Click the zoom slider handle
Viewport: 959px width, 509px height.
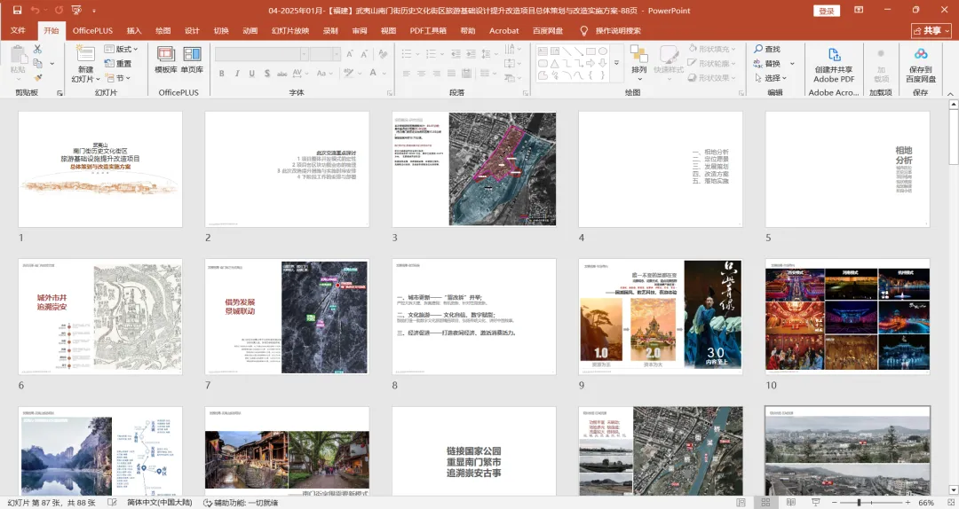click(x=860, y=502)
